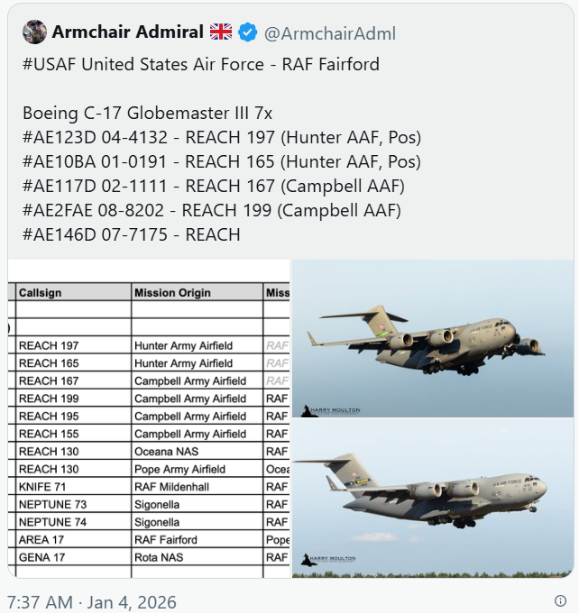This screenshot has height=613, width=579.
Task: Click the Mission Origin column header
Action: [172, 293]
